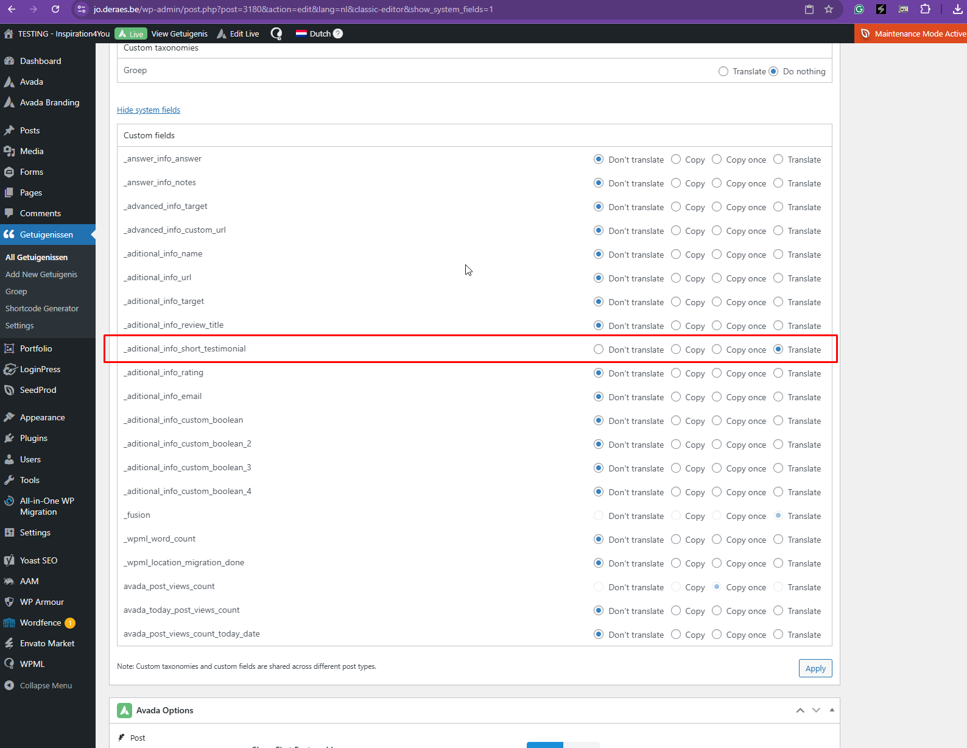Click the Avada Branding sidebar icon
967x748 pixels.
click(x=9, y=102)
